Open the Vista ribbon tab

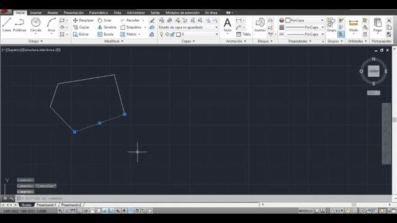117,12
